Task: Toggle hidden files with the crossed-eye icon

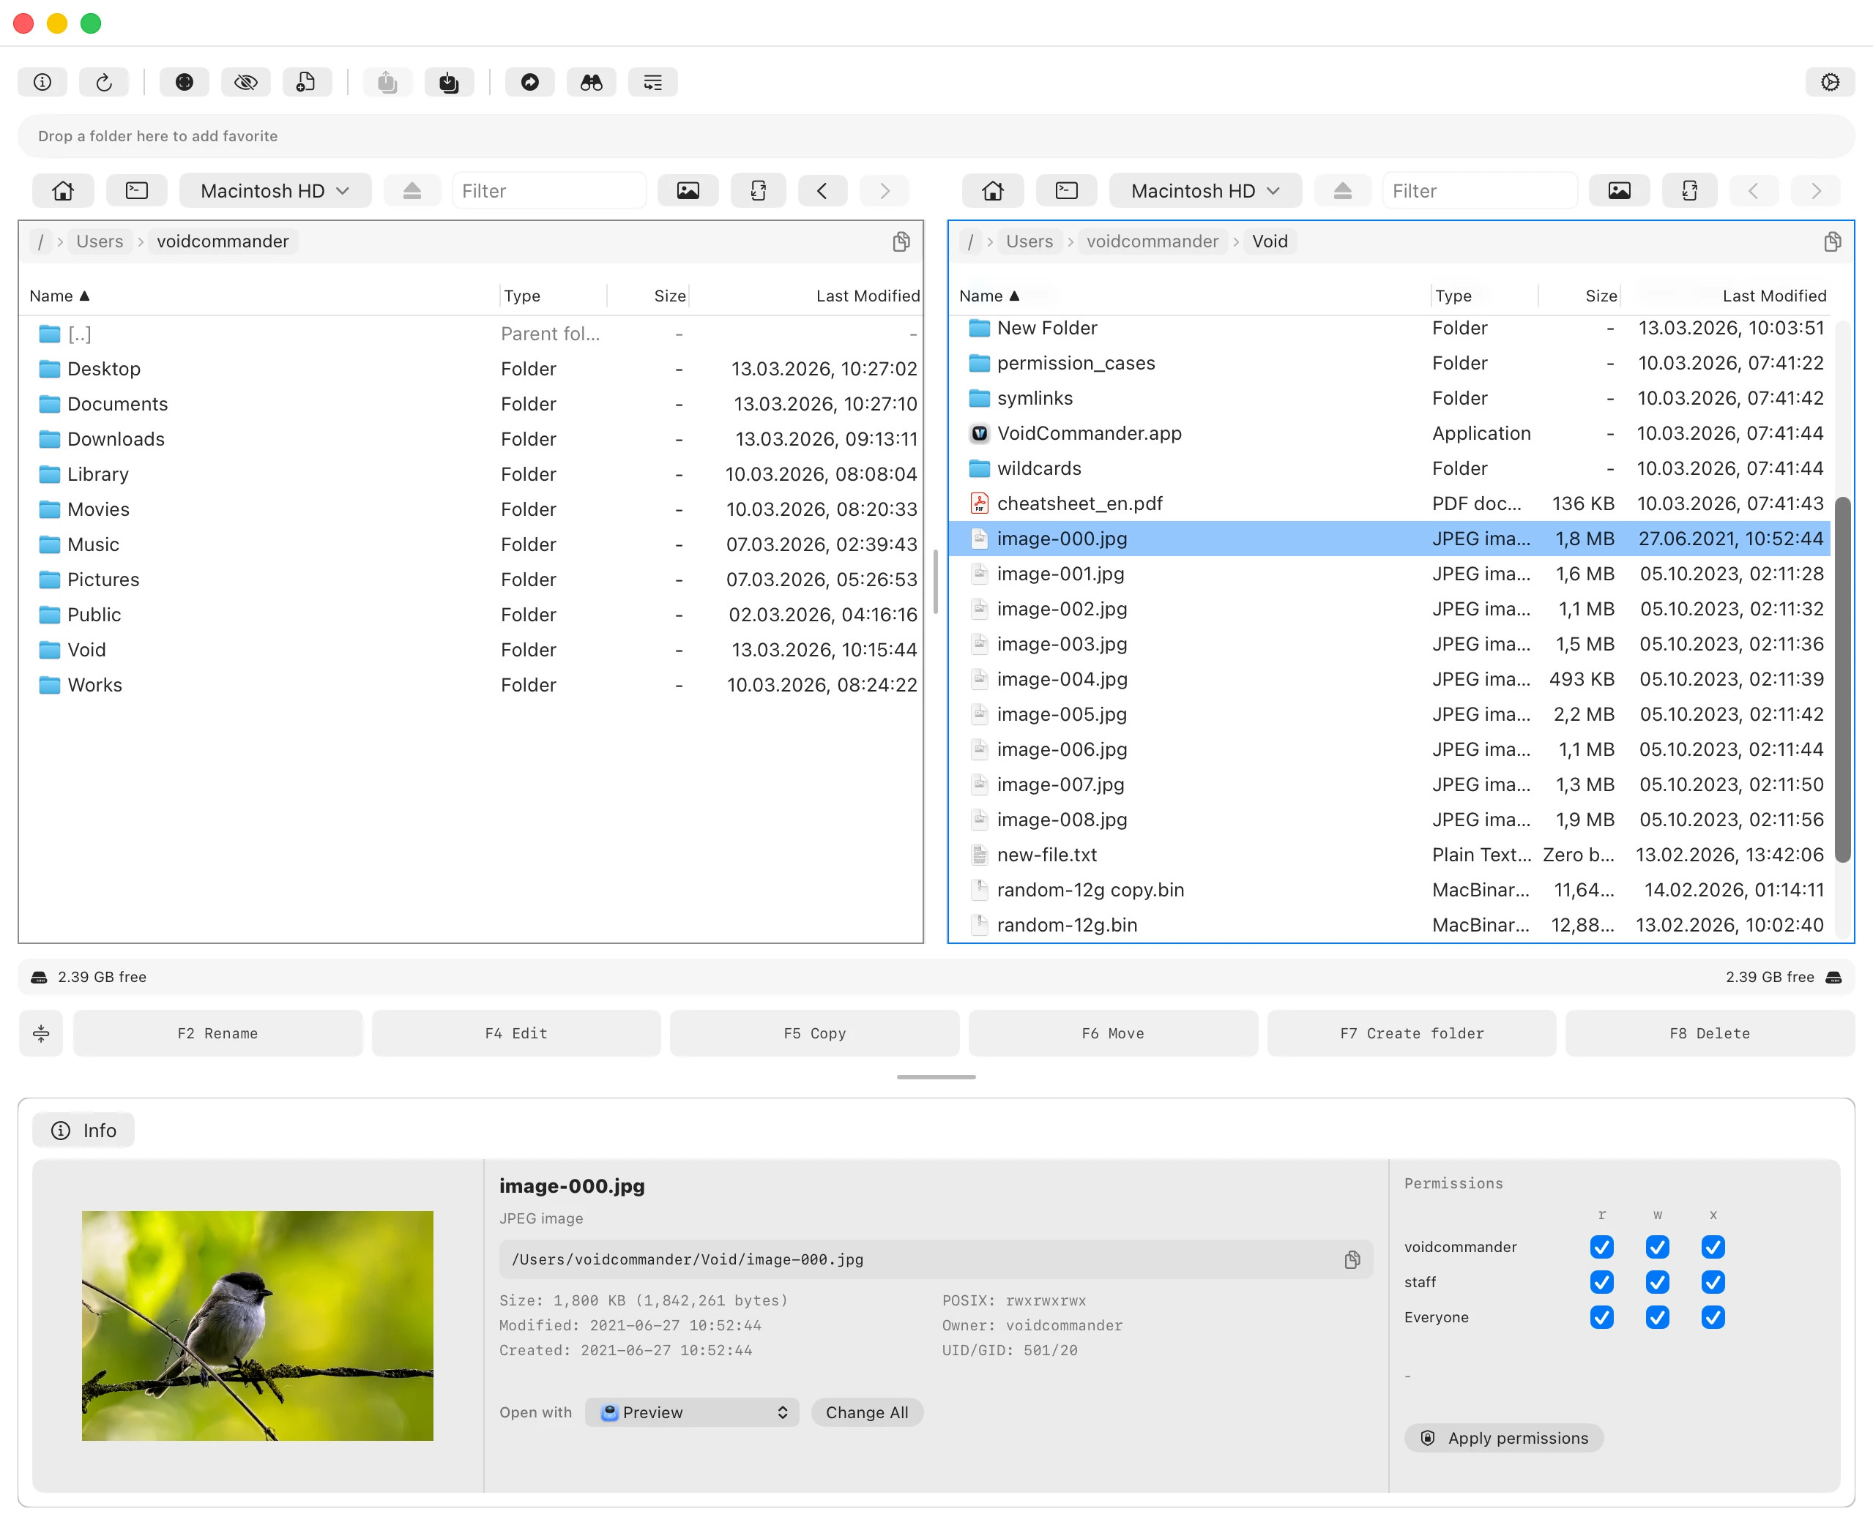Action: point(245,83)
